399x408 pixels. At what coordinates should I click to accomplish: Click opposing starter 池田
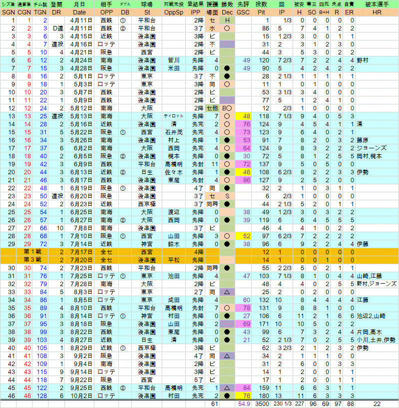pyautogui.click(x=174, y=276)
